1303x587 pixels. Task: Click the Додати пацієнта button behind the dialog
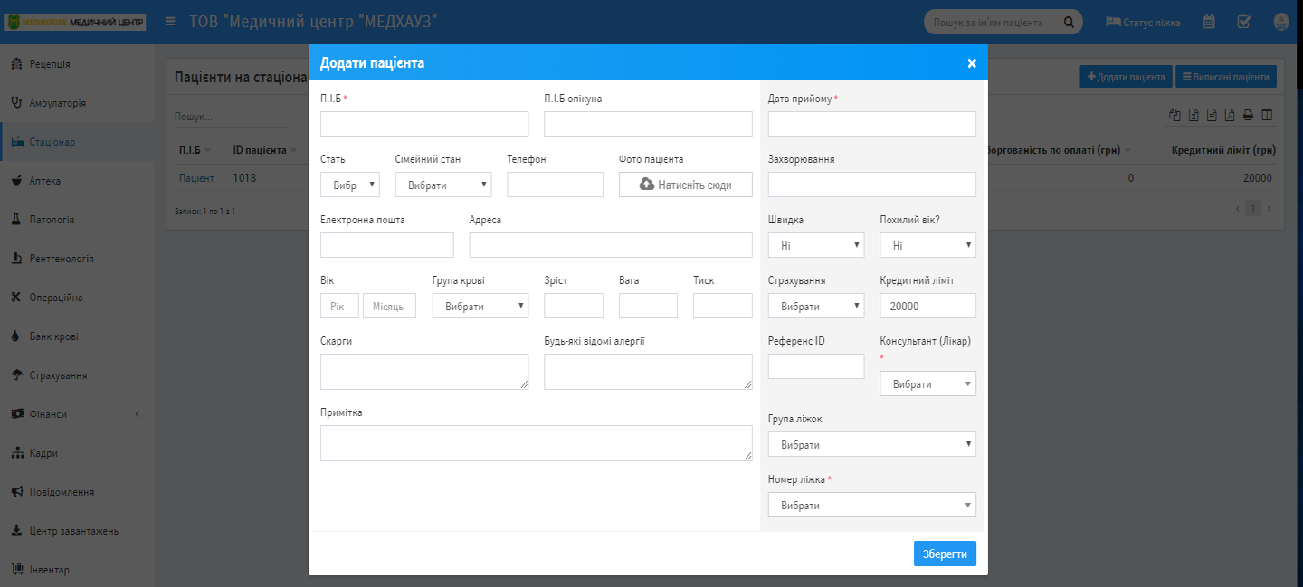1127,77
